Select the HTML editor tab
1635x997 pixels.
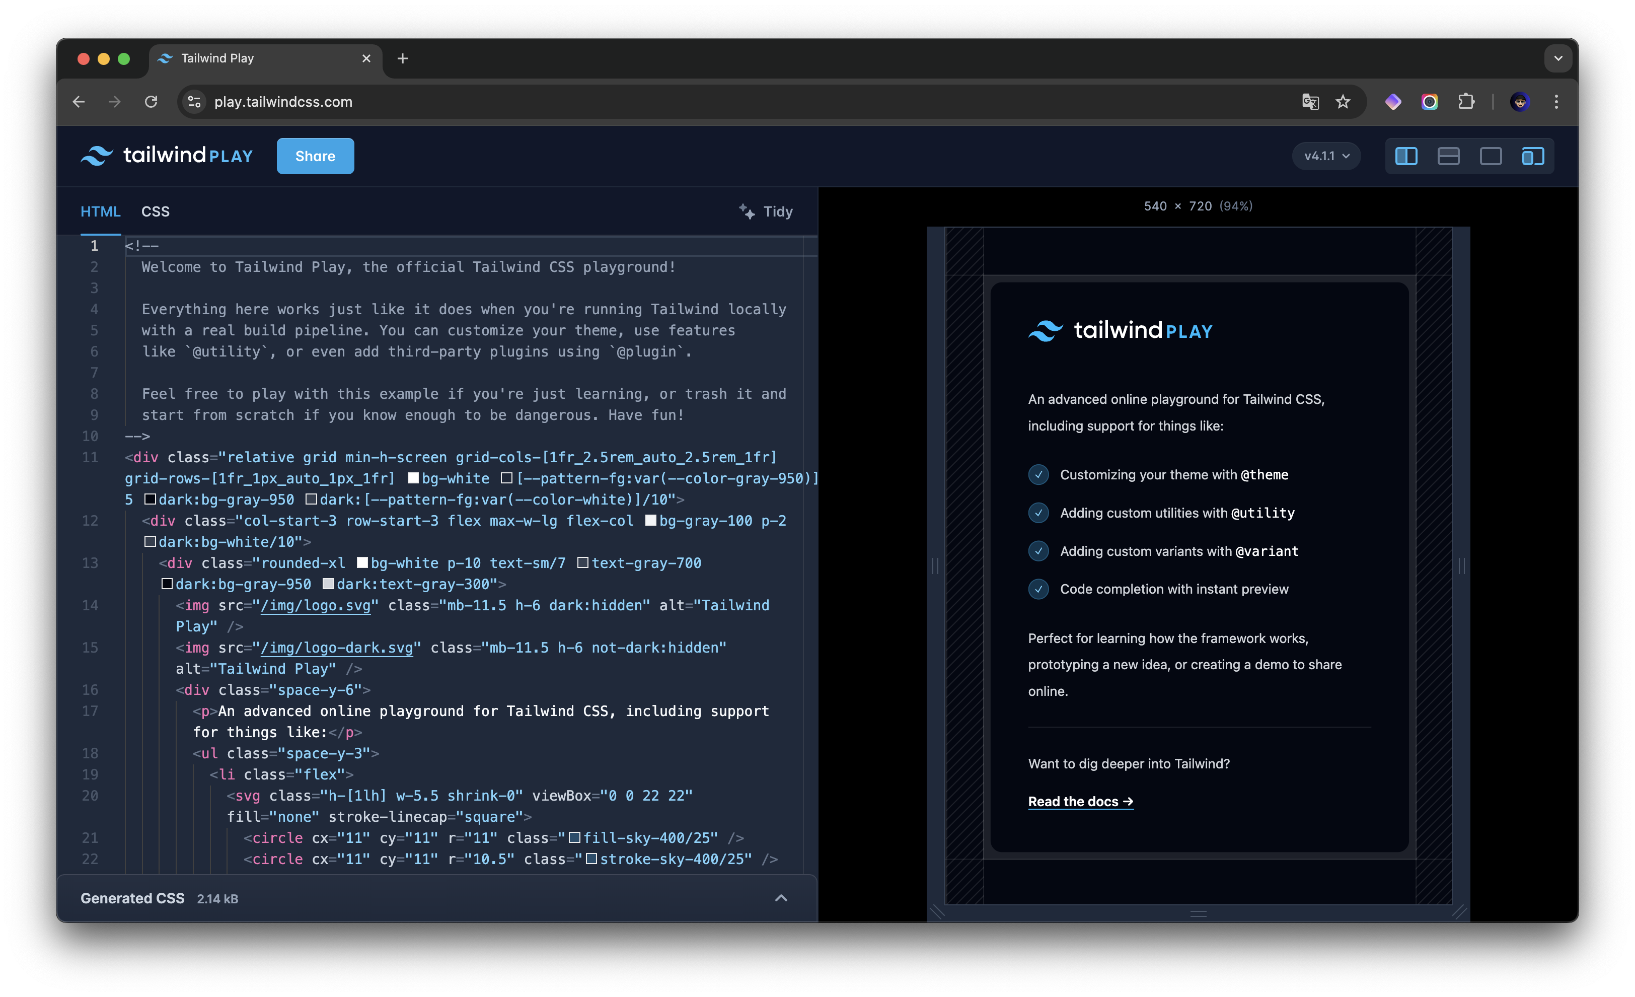pos(100,212)
